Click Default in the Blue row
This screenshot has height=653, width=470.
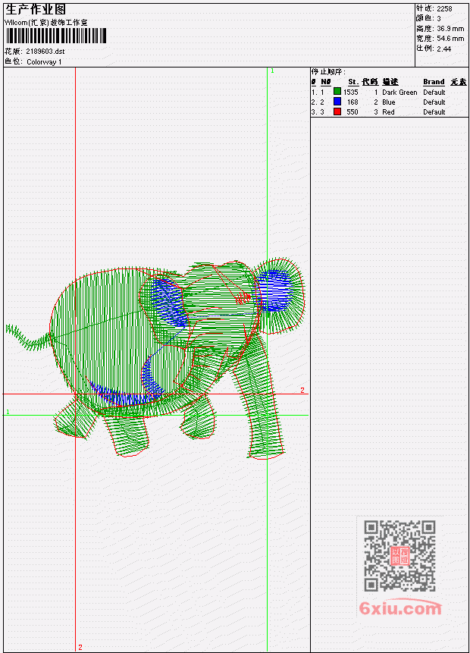click(x=434, y=102)
